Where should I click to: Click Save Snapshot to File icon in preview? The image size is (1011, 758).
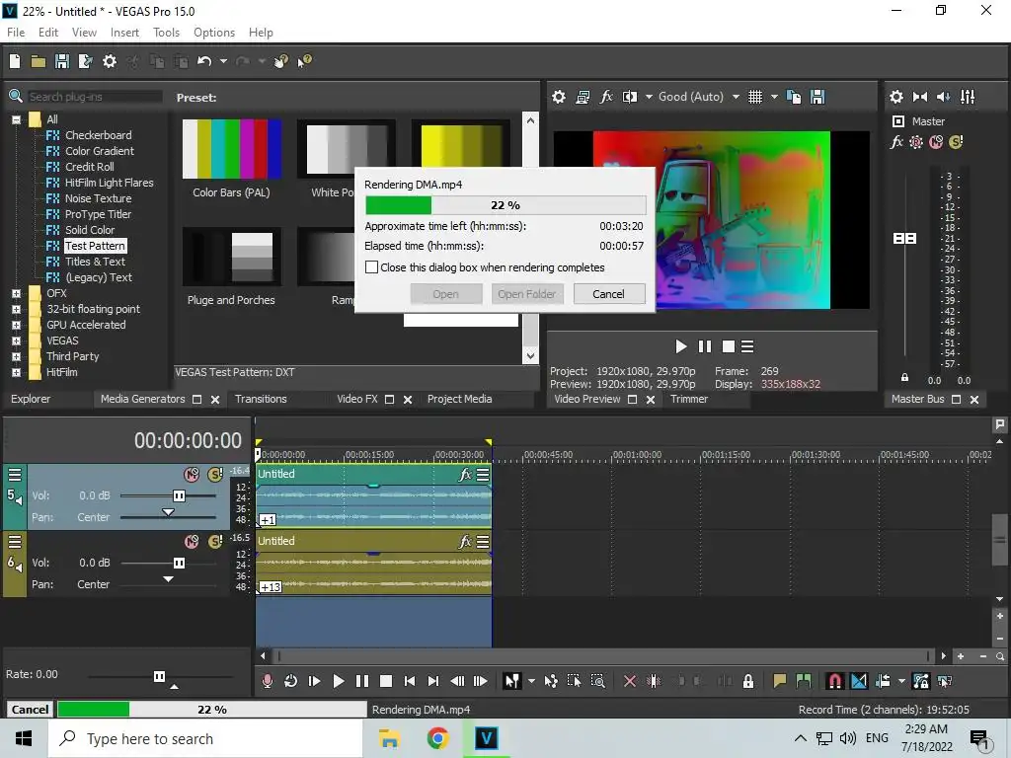pos(817,97)
